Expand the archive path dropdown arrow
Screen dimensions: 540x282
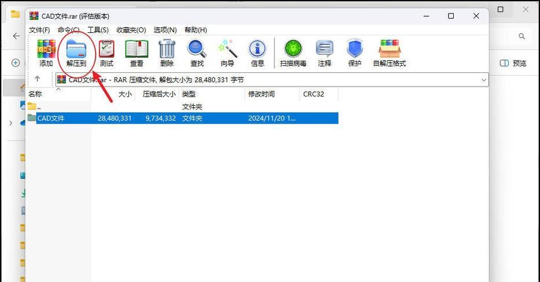pyautogui.click(x=483, y=80)
